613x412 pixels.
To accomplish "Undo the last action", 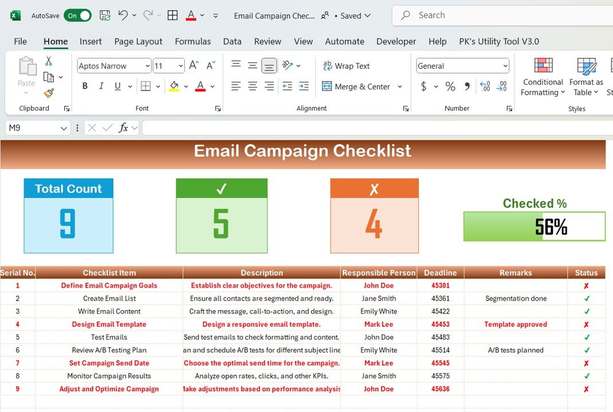I will coord(123,15).
